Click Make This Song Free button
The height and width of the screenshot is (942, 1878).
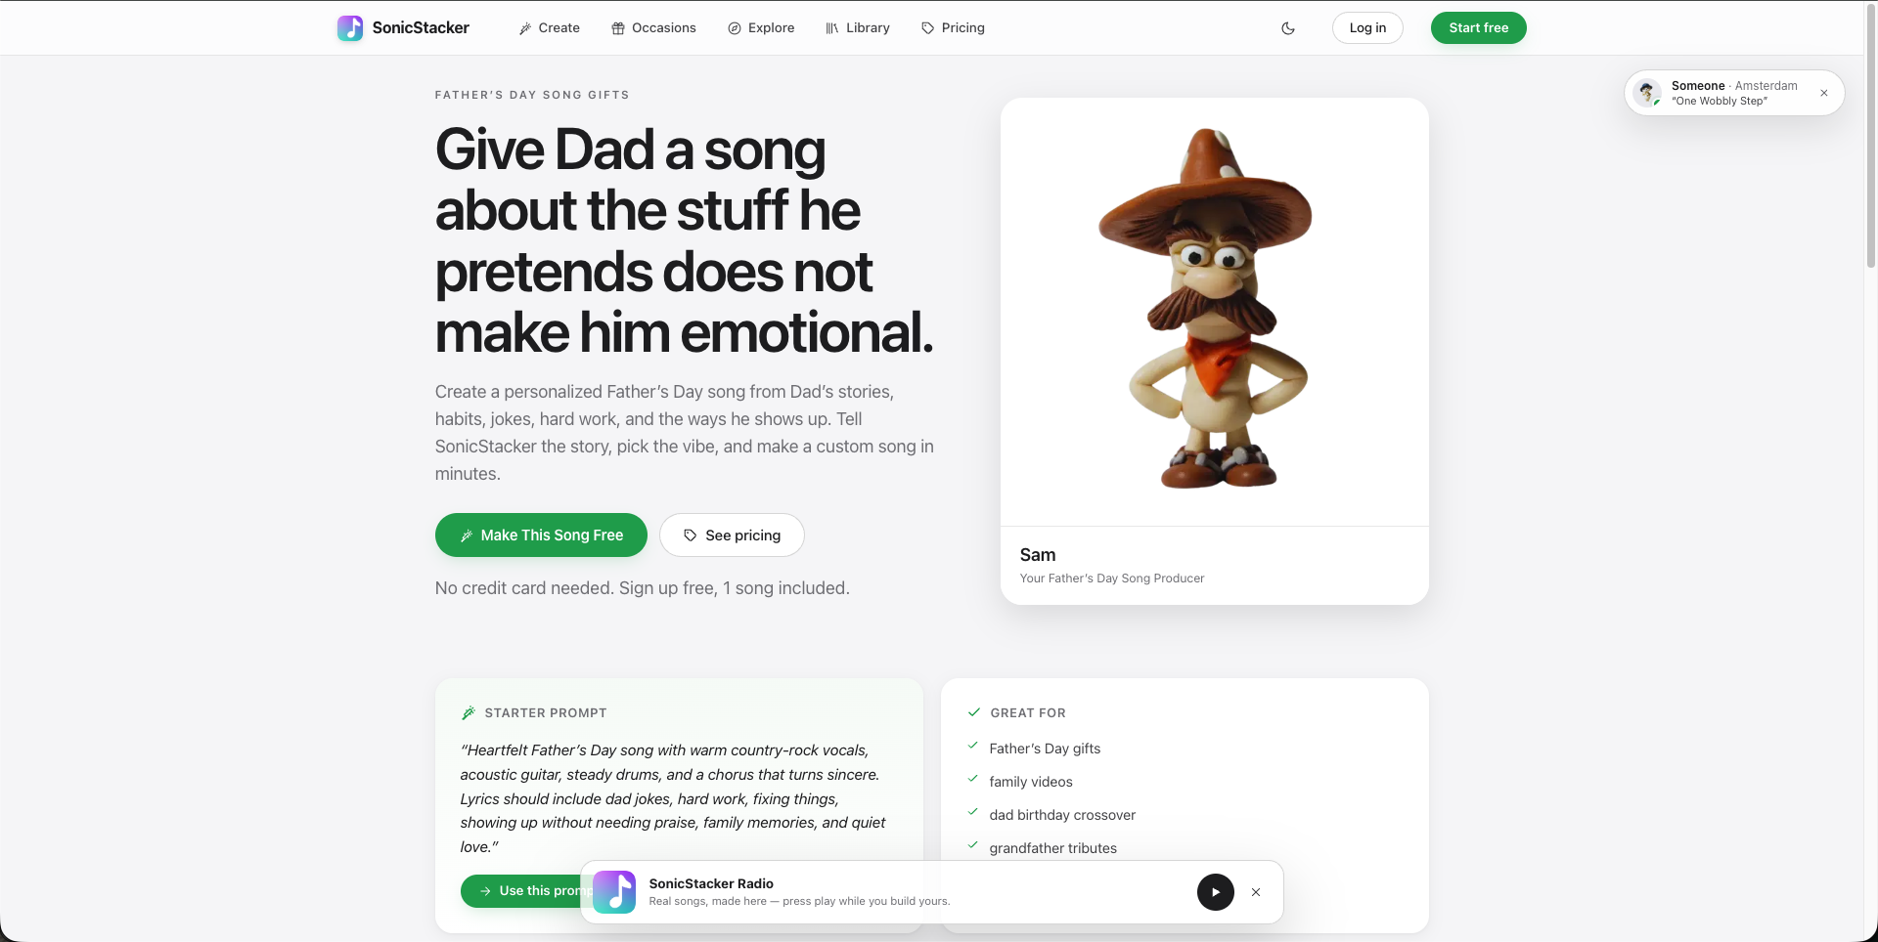[x=541, y=535]
